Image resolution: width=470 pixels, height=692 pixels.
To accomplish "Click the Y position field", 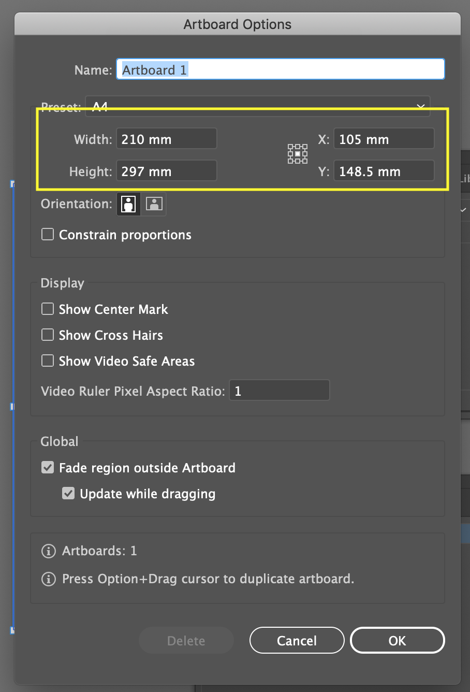I will pyautogui.click(x=384, y=171).
